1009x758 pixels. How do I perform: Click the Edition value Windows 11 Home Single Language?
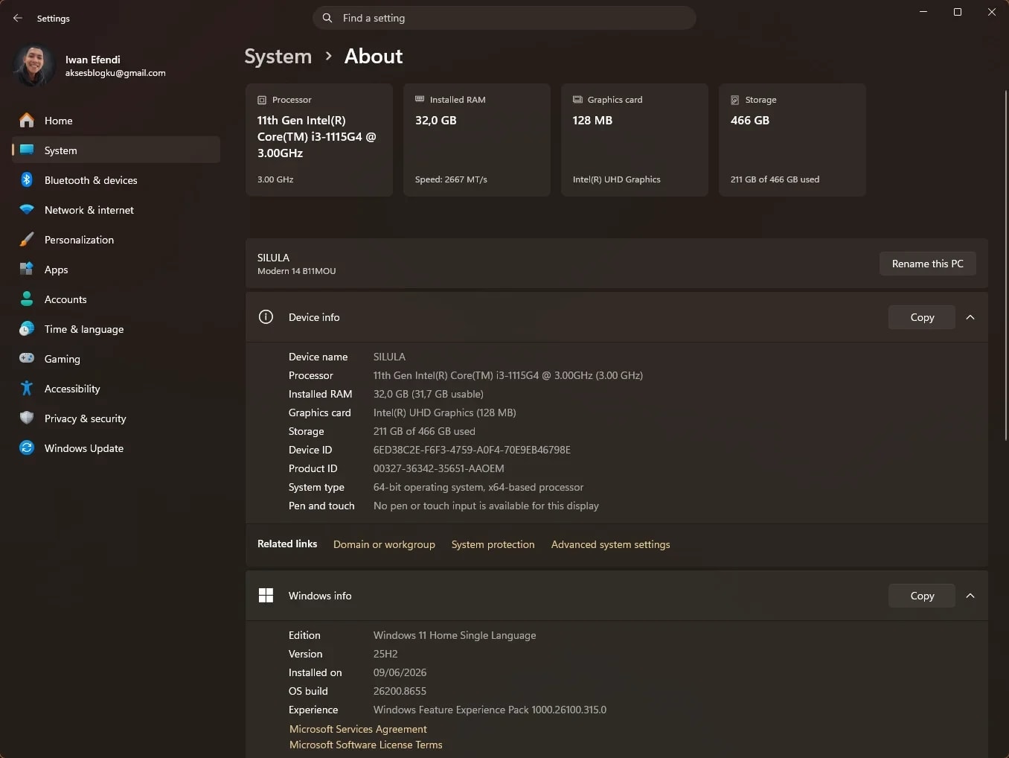tap(455, 635)
